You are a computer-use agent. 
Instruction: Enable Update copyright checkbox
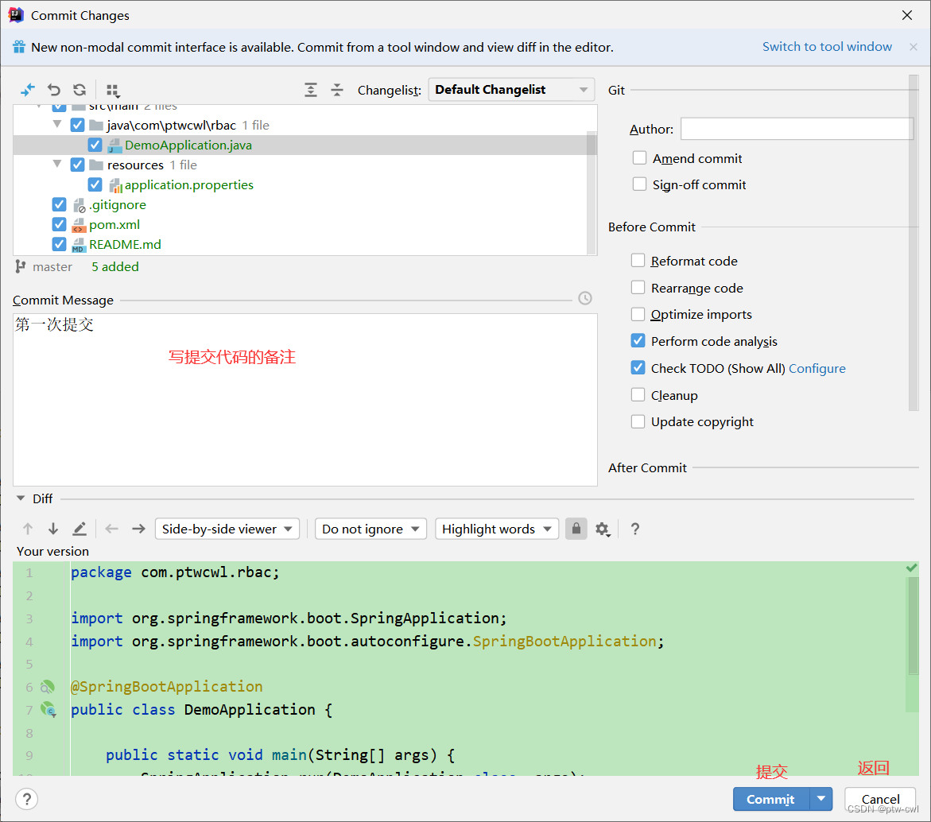[x=638, y=421]
